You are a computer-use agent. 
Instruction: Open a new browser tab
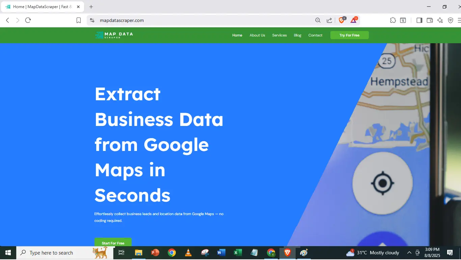tap(91, 7)
